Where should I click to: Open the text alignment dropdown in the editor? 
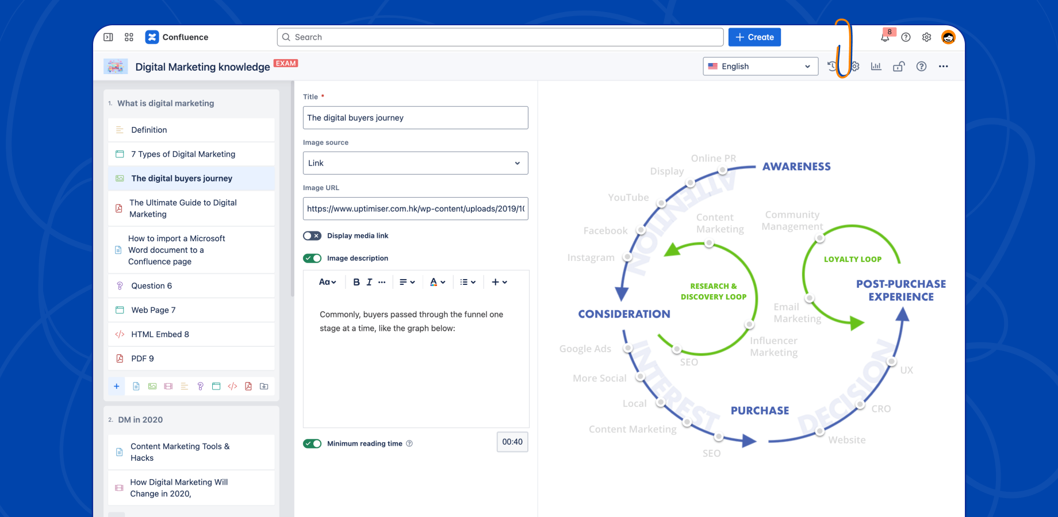click(x=407, y=282)
